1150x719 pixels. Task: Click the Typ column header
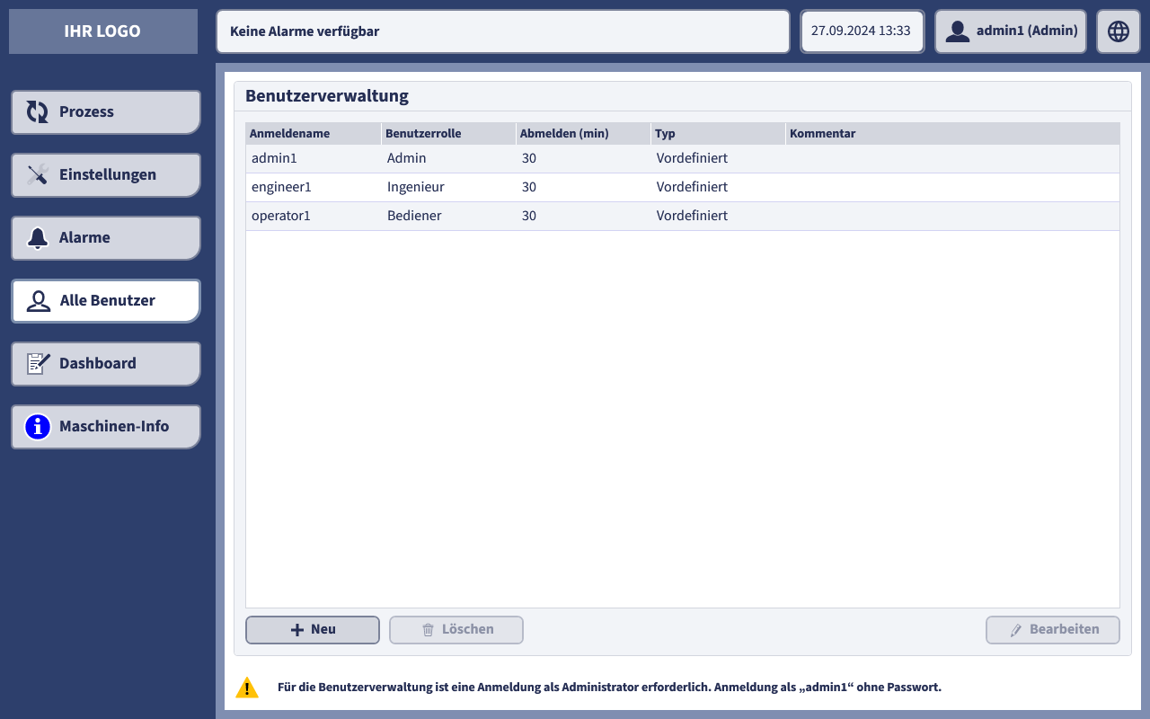[718, 133]
